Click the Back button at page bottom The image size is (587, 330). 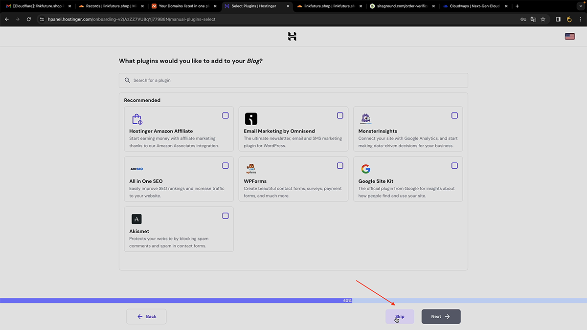pyautogui.click(x=146, y=316)
